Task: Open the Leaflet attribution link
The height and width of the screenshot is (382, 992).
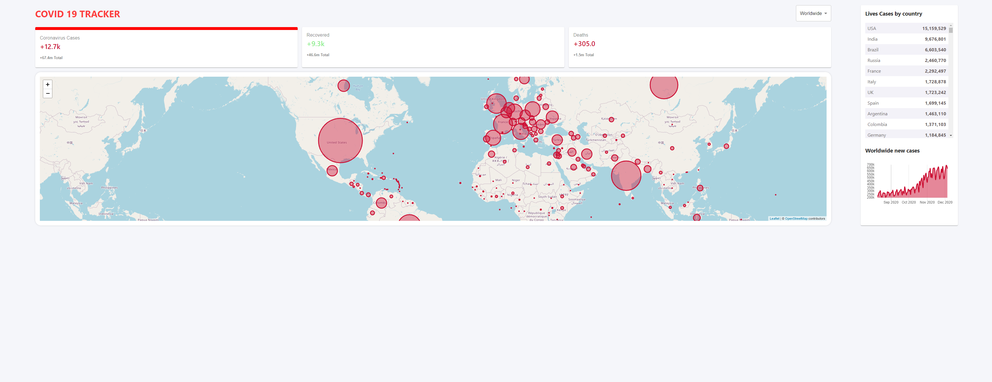Action: pyautogui.click(x=774, y=219)
